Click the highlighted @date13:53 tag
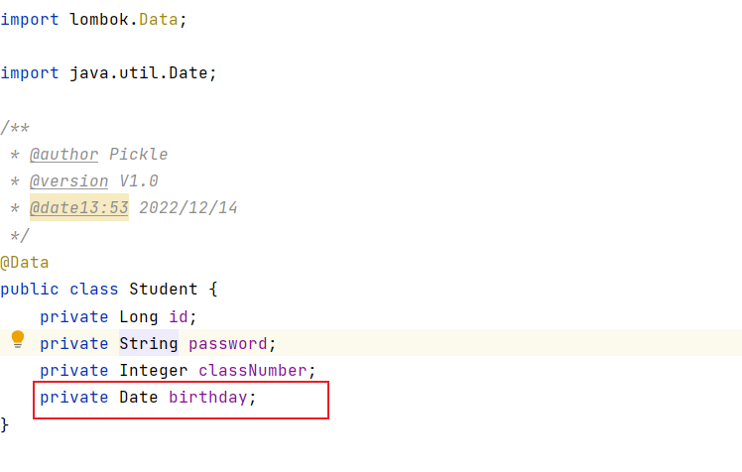The image size is (742, 472). (78, 208)
